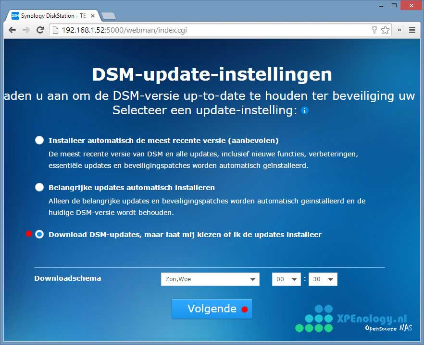Open a new browser tab
The width and height of the screenshot is (424, 345).
(x=109, y=15)
